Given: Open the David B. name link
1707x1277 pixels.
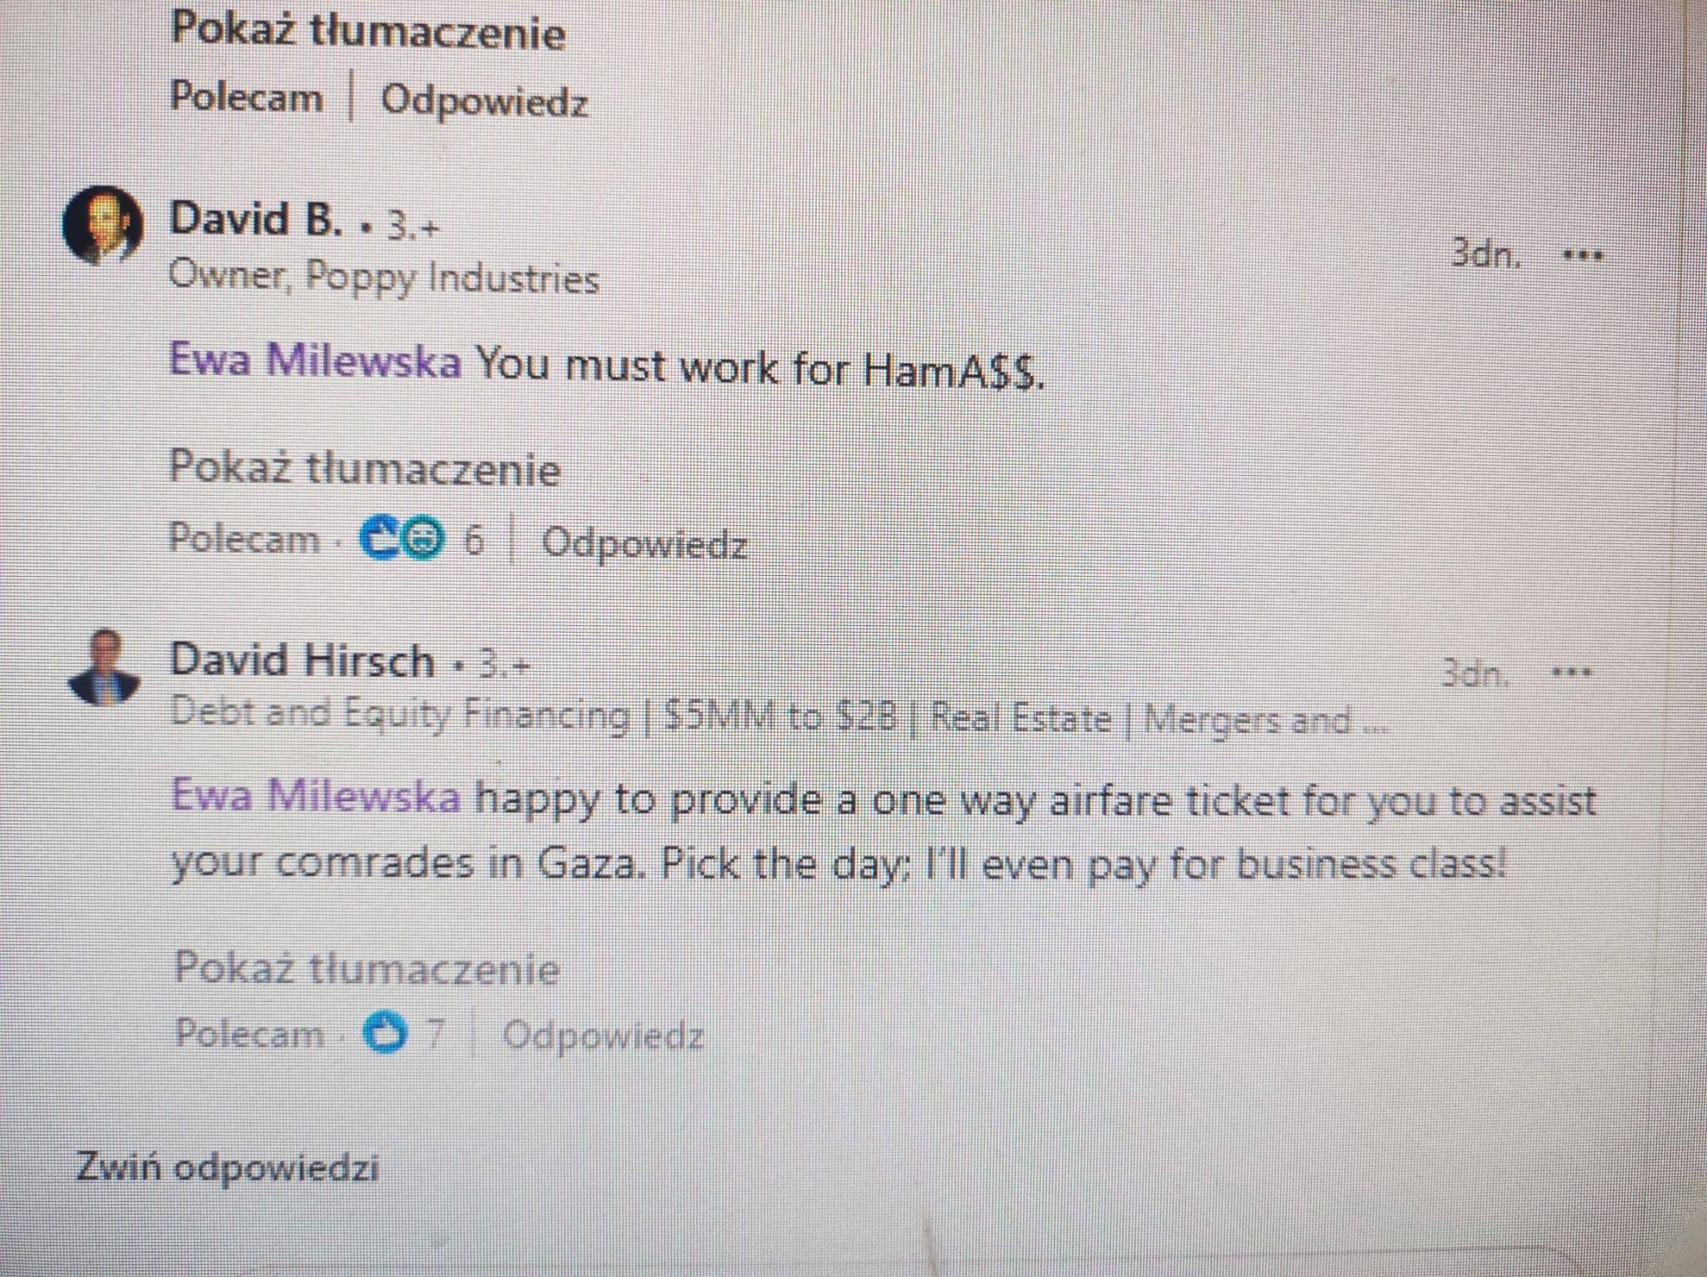Looking at the screenshot, I should (x=256, y=219).
